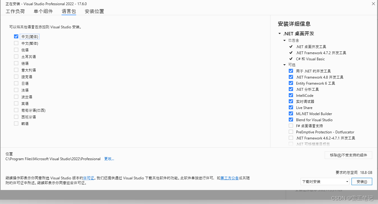Uncheck .NET Framework 4.8 开发工具
The width and height of the screenshot is (378, 204).
coord(291,77)
